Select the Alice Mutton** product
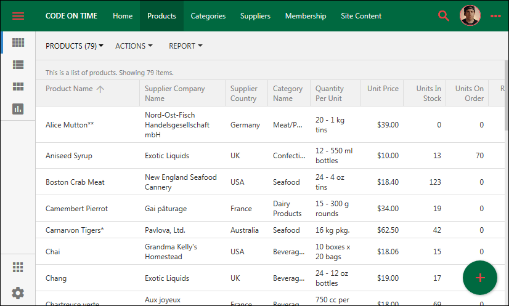Viewport: 509px width, 306px height. 70,125
